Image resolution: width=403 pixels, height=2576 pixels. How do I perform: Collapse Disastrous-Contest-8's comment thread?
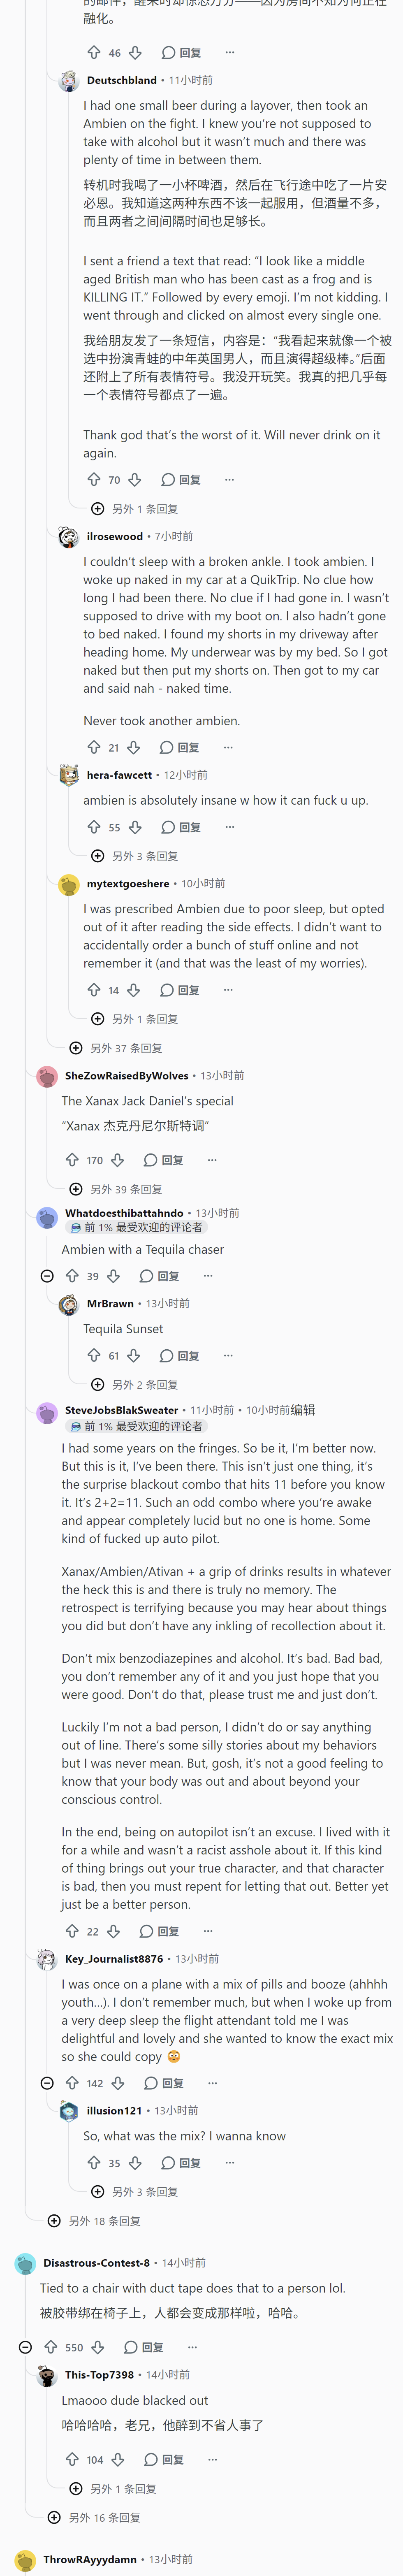(25, 2347)
